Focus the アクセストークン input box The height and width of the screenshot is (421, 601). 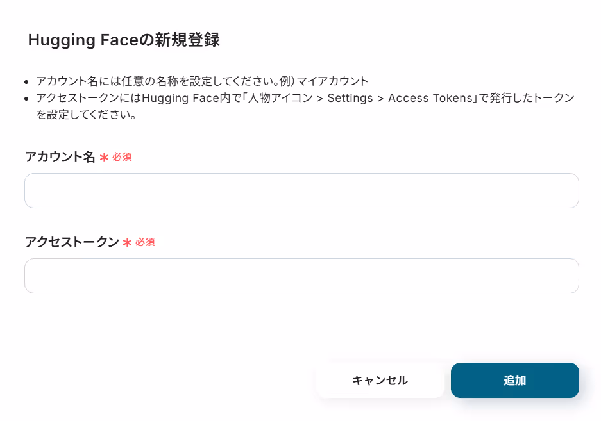tap(301, 276)
